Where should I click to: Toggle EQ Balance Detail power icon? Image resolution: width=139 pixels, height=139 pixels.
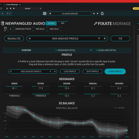[97, 50]
